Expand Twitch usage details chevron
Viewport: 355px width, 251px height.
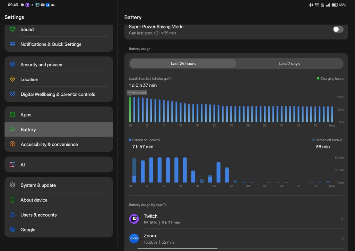[342, 219]
